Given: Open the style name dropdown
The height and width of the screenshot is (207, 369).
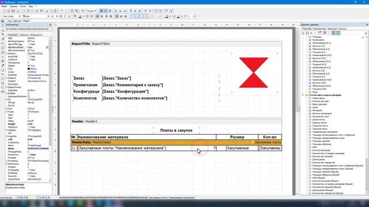Looking at the screenshot, I should point(19,16).
